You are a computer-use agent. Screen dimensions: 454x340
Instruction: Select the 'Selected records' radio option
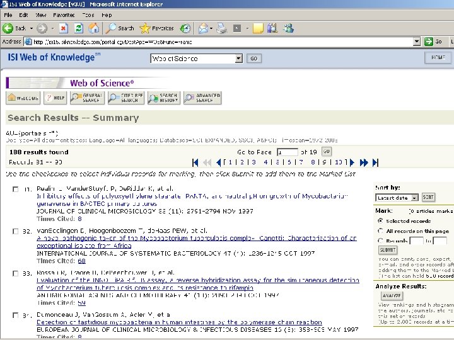(x=380, y=221)
